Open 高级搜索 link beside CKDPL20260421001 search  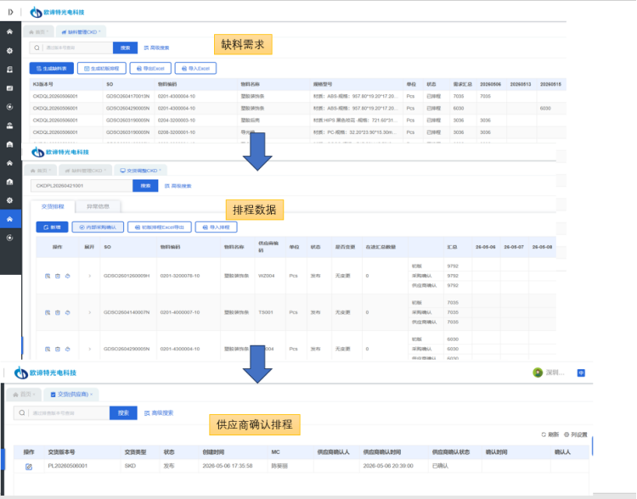(178, 186)
